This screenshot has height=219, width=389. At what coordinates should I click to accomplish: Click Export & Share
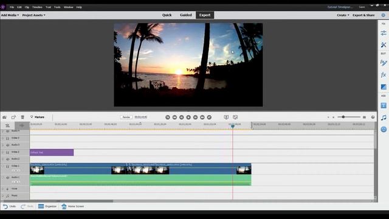[x=363, y=15]
